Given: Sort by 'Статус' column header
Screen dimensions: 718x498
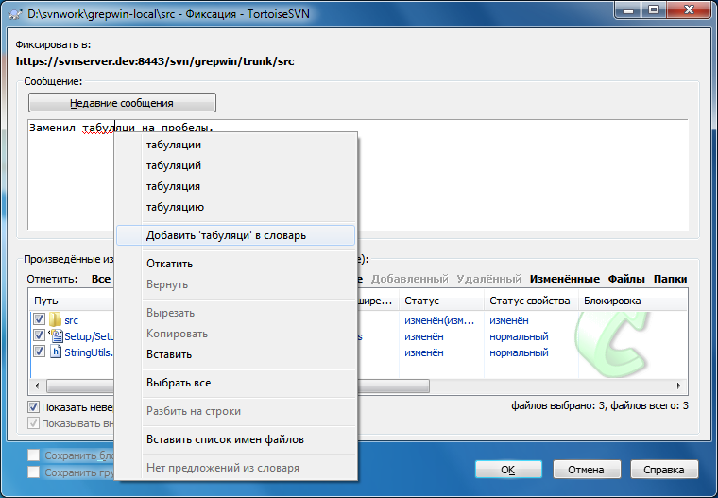Looking at the screenshot, I should (441, 301).
